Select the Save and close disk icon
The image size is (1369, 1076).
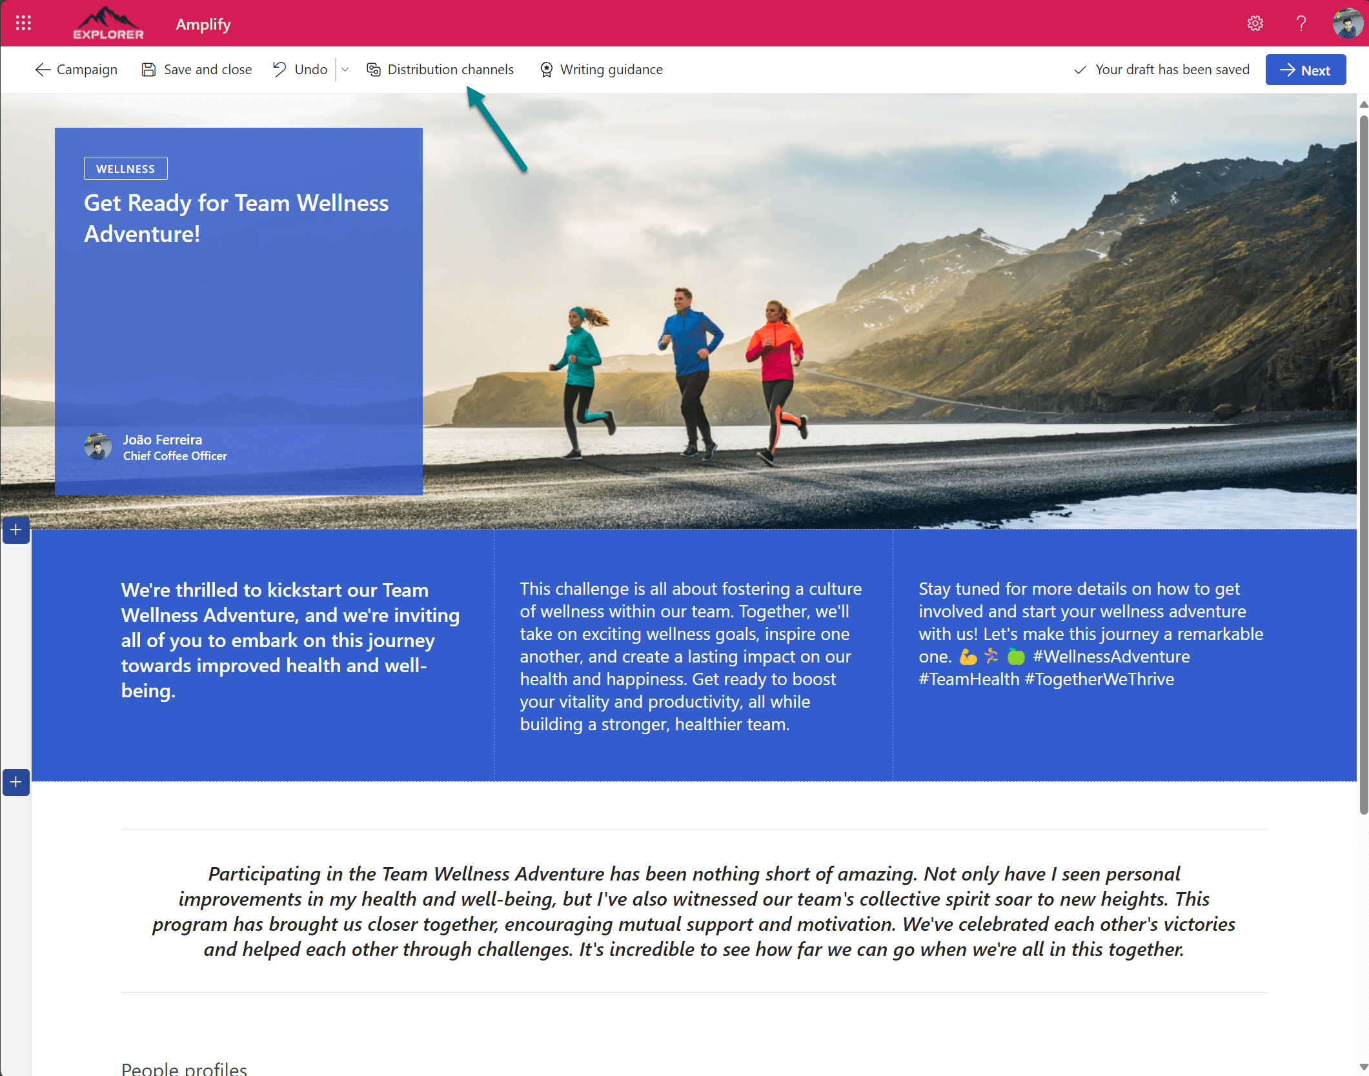pyautogui.click(x=148, y=69)
